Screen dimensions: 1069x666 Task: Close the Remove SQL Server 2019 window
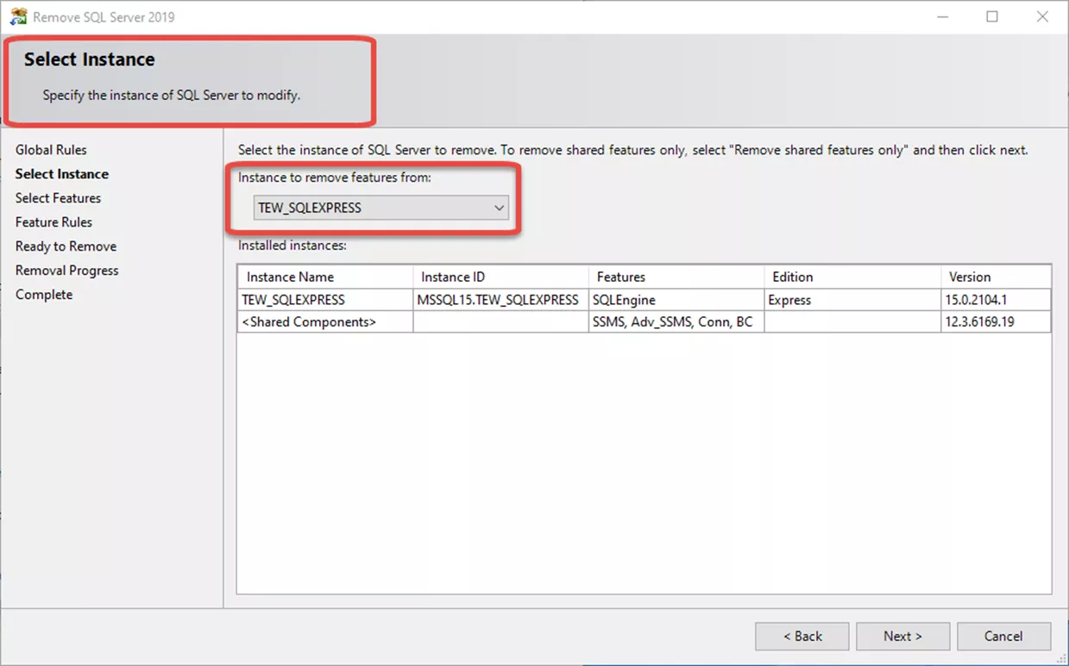pos(1042,16)
